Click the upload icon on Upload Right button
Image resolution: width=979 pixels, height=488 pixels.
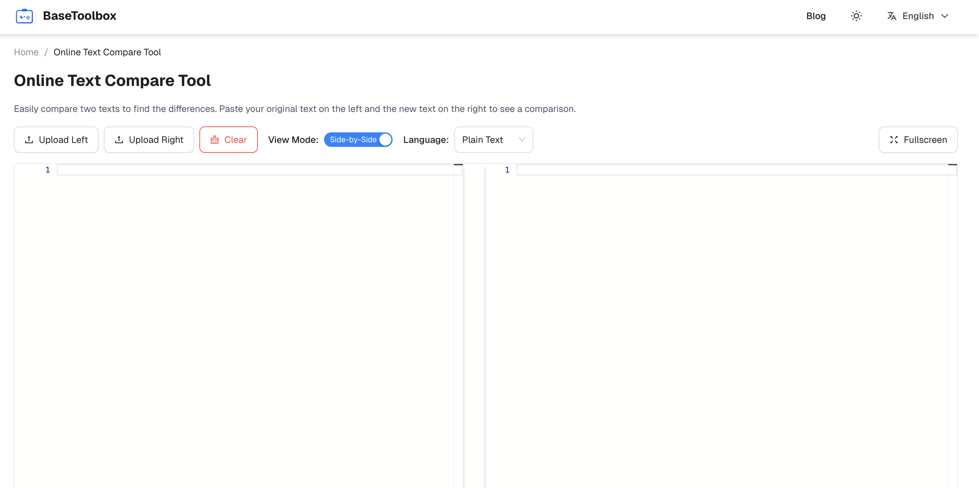coord(119,139)
